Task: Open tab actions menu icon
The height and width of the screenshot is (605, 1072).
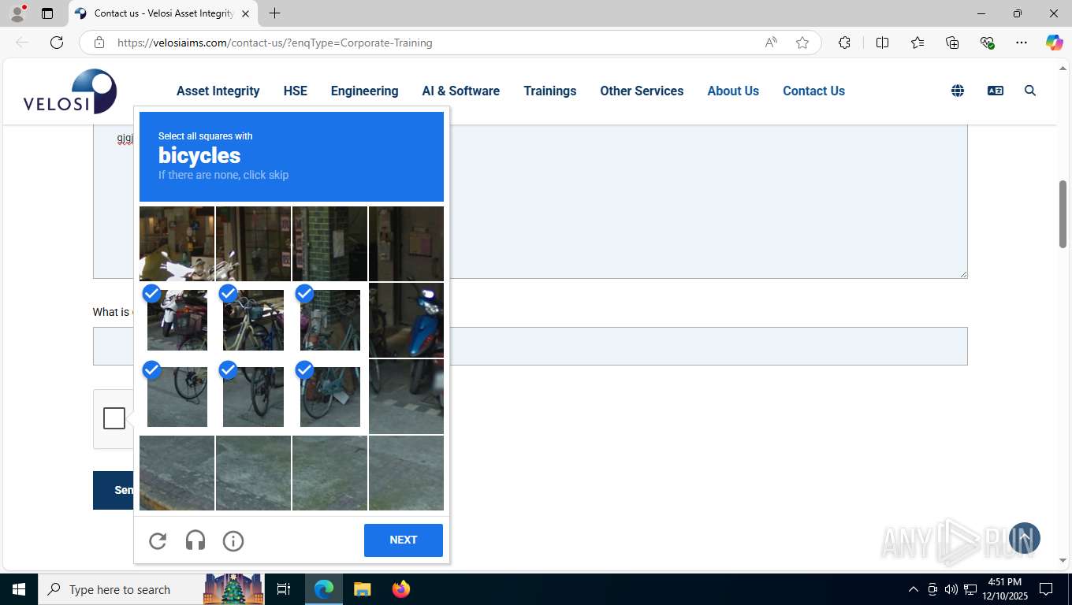Action: tap(47, 13)
